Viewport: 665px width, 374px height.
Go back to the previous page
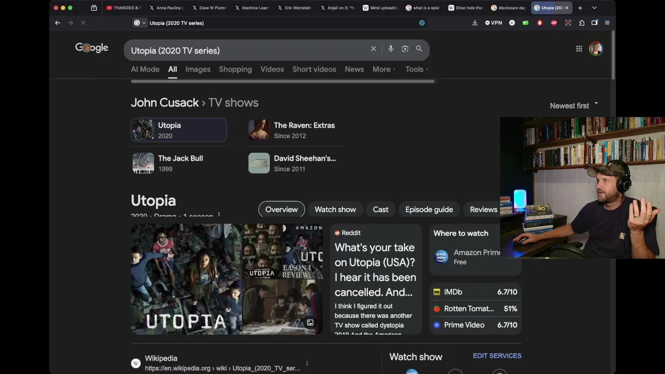coord(58,23)
